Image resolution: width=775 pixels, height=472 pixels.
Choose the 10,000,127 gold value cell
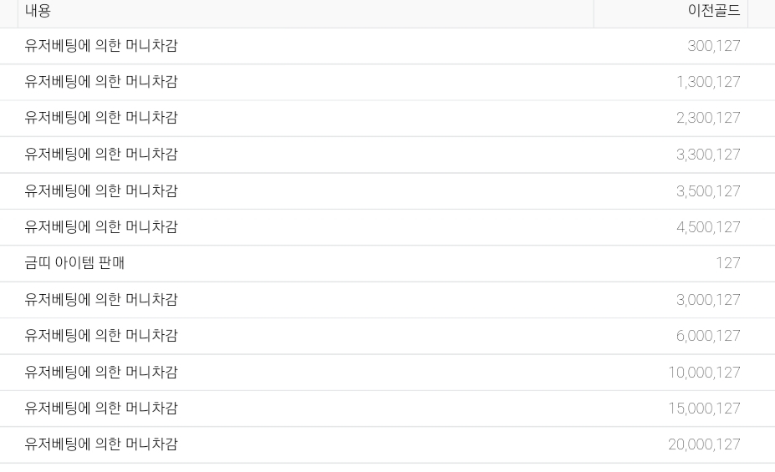pos(704,373)
